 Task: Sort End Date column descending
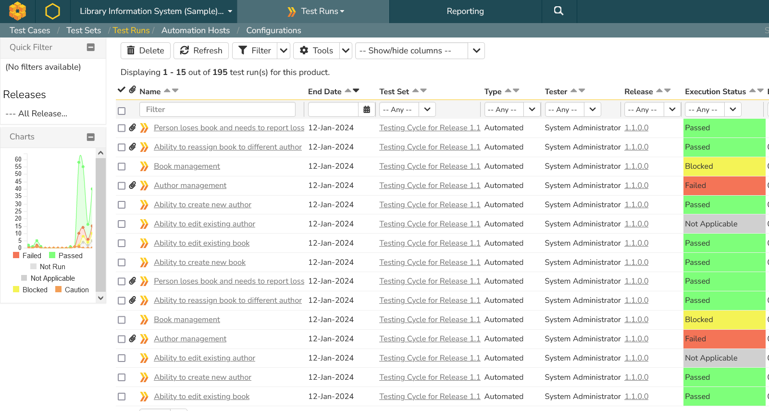pyautogui.click(x=356, y=90)
